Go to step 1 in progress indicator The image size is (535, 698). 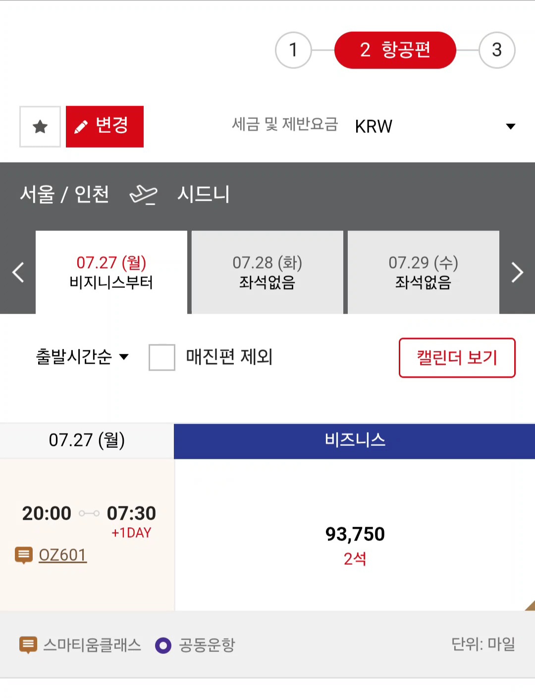coord(293,50)
